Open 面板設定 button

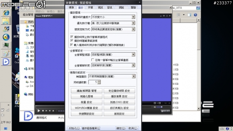(119, 114)
